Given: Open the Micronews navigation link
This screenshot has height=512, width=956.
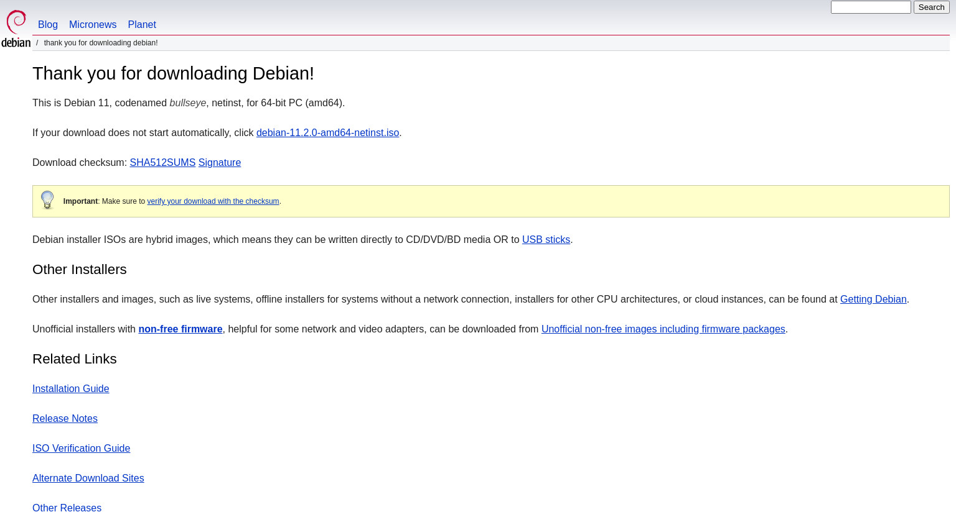Looking at the screenshot, I should point(93,24).
